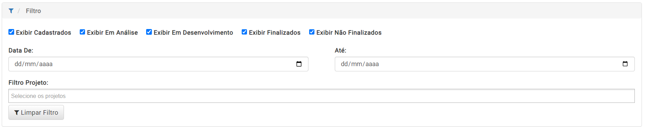Toggle the Exibir Em Análise checkbox
Screen dimensions: 645x127
pos(82,32)
